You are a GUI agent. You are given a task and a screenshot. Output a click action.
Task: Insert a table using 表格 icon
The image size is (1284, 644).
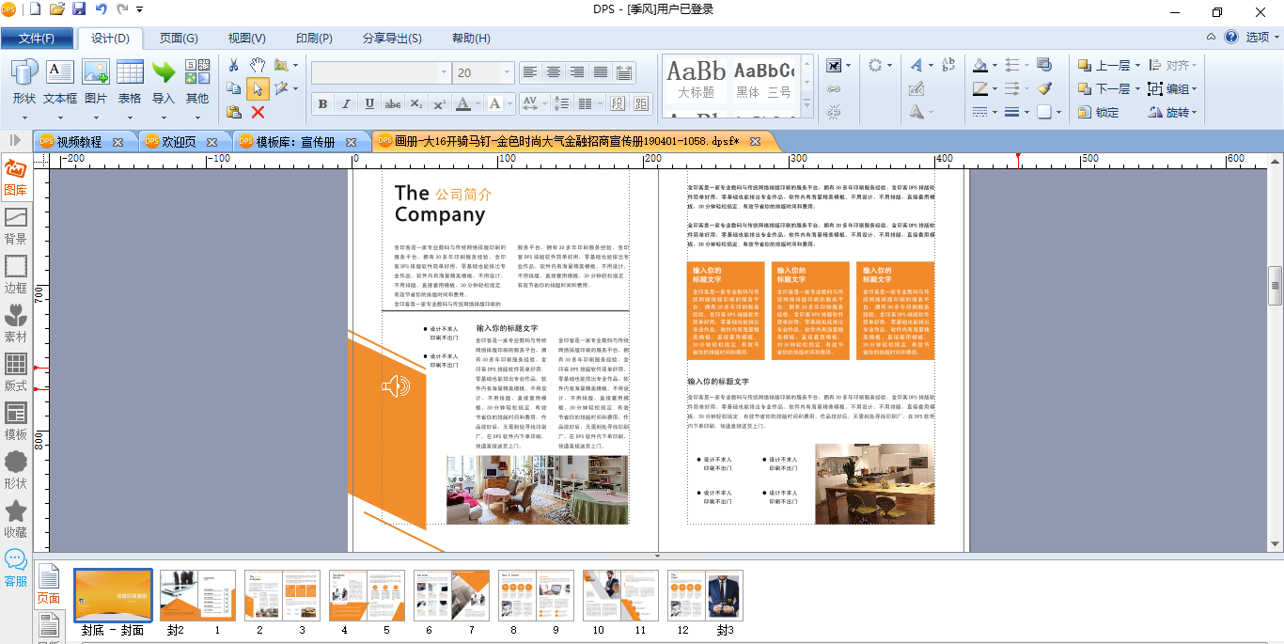[130, 82]
